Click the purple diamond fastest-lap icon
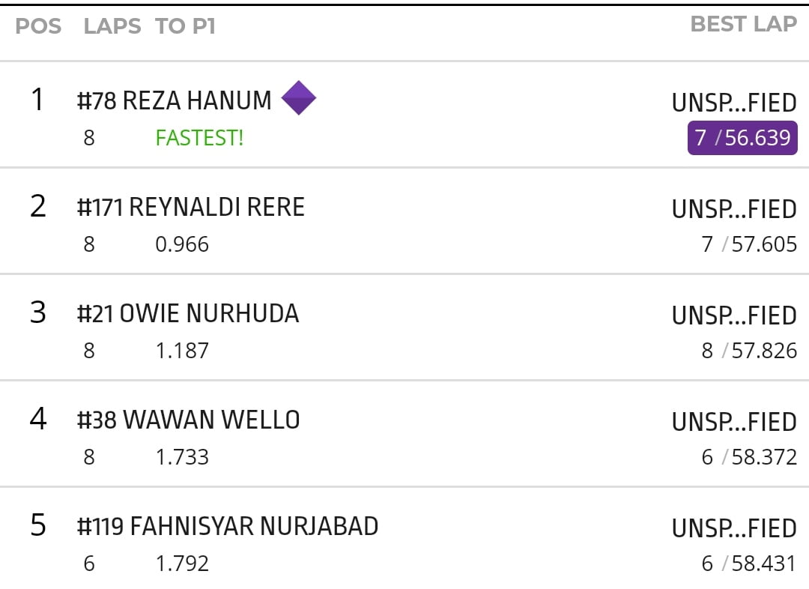809x589 pixels. [298, 98]
